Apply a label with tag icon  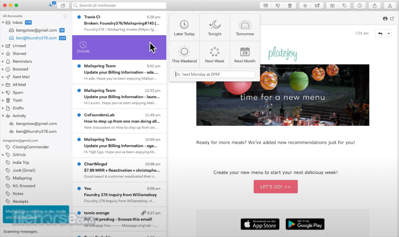[x=344, y=5]
